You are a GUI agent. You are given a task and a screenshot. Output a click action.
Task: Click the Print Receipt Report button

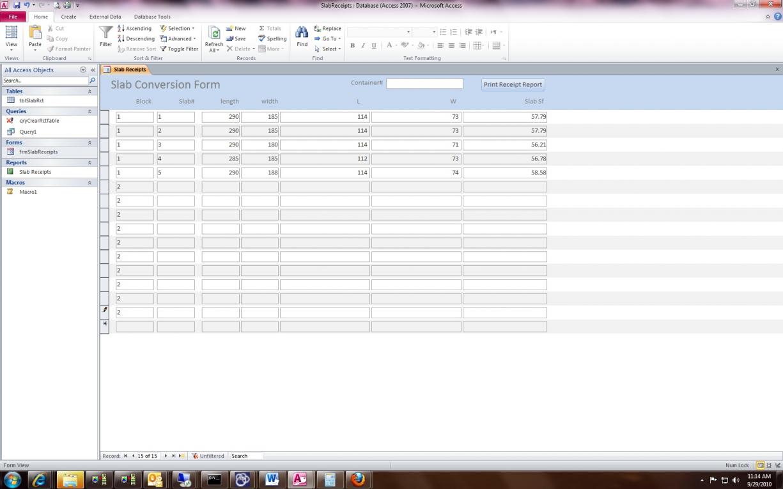[x=513, y=84]
